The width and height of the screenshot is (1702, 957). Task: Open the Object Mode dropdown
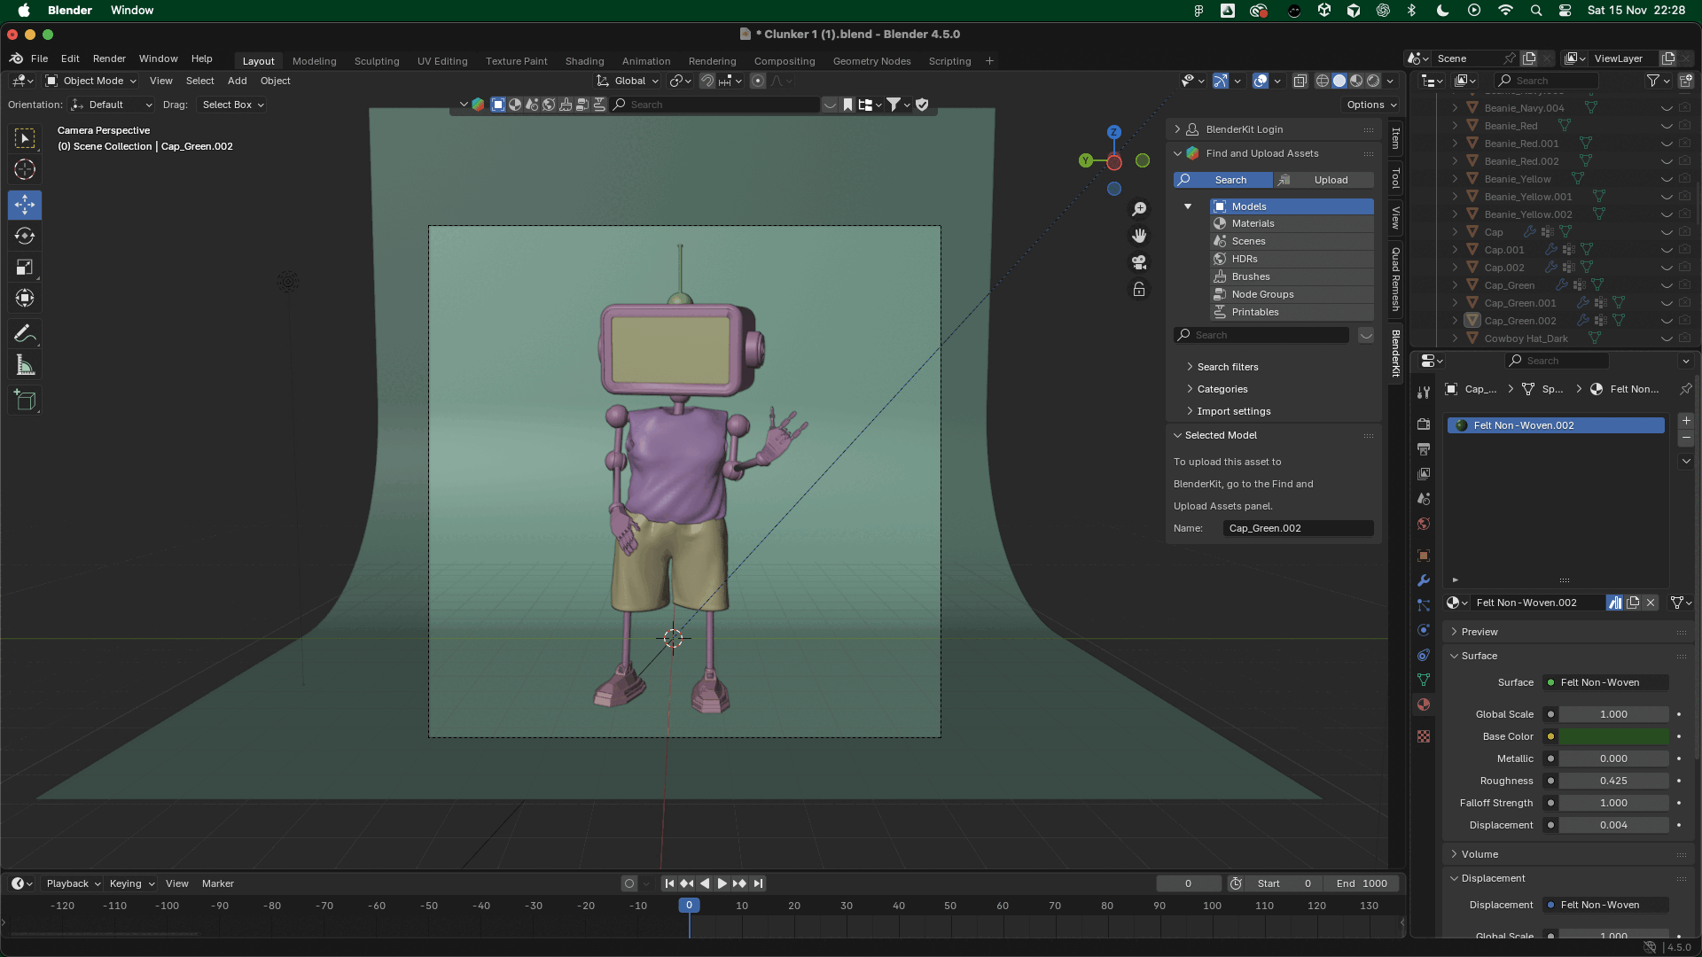[91, 81]
